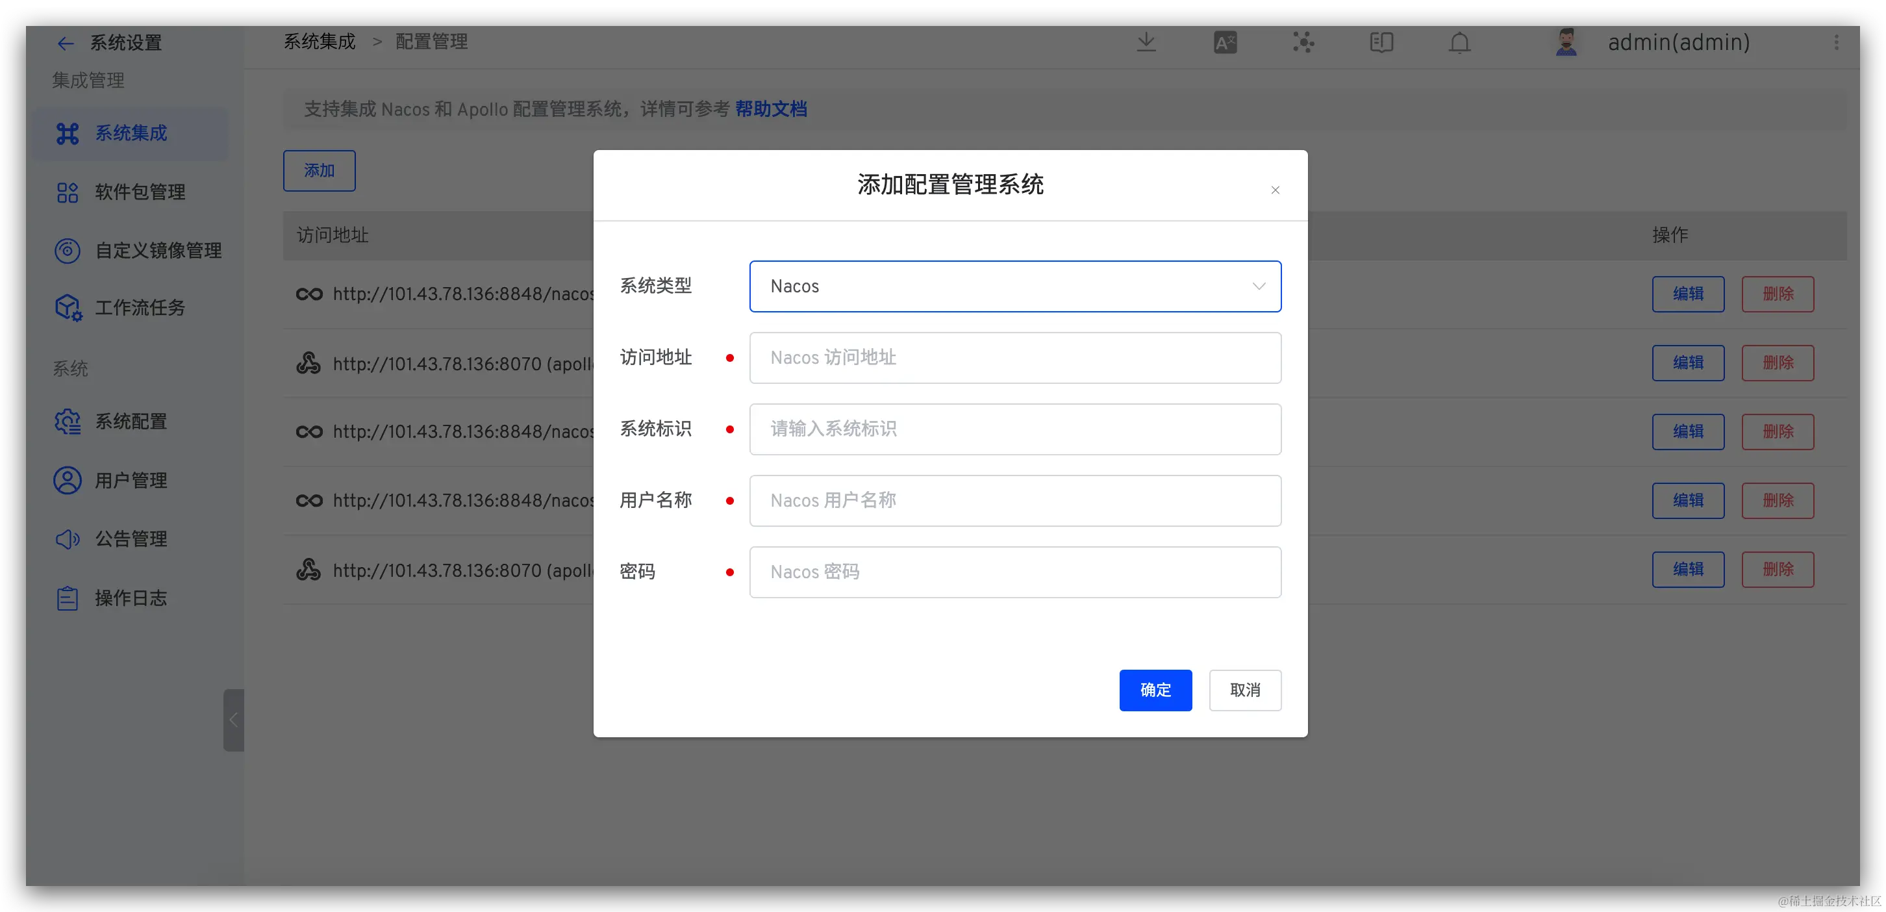The image size is (1886, 912).
Task: Click 删除 in the last Apollo row
Action: pos(1778,569)
